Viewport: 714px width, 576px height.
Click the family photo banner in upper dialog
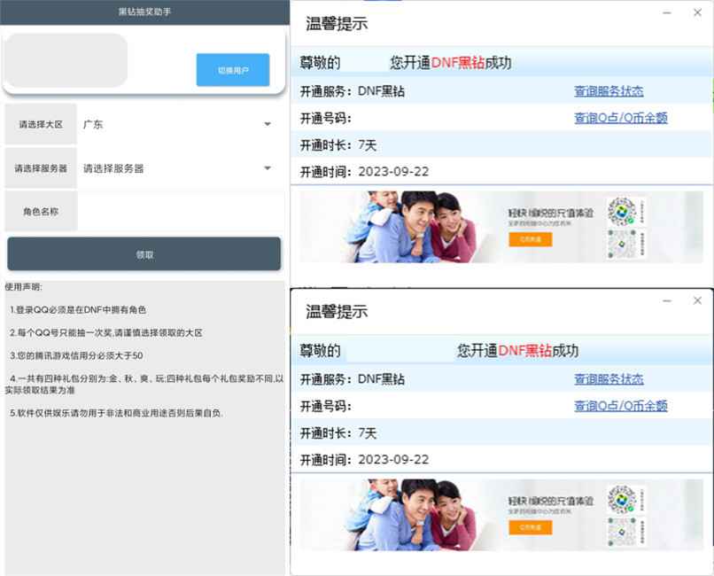[501, 227]
